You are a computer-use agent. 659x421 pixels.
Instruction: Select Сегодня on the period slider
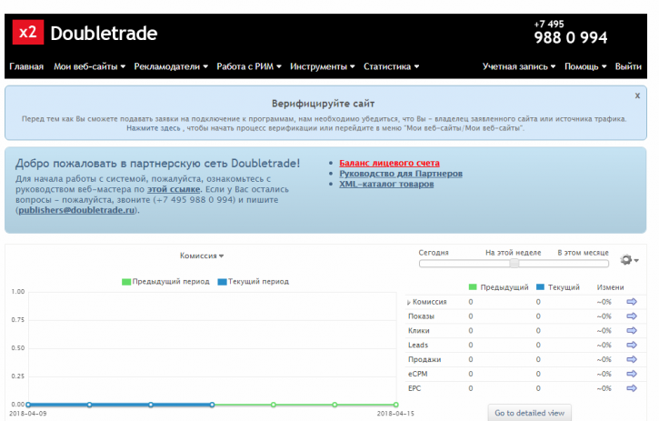pyautogui.click(x=434, y=253)
